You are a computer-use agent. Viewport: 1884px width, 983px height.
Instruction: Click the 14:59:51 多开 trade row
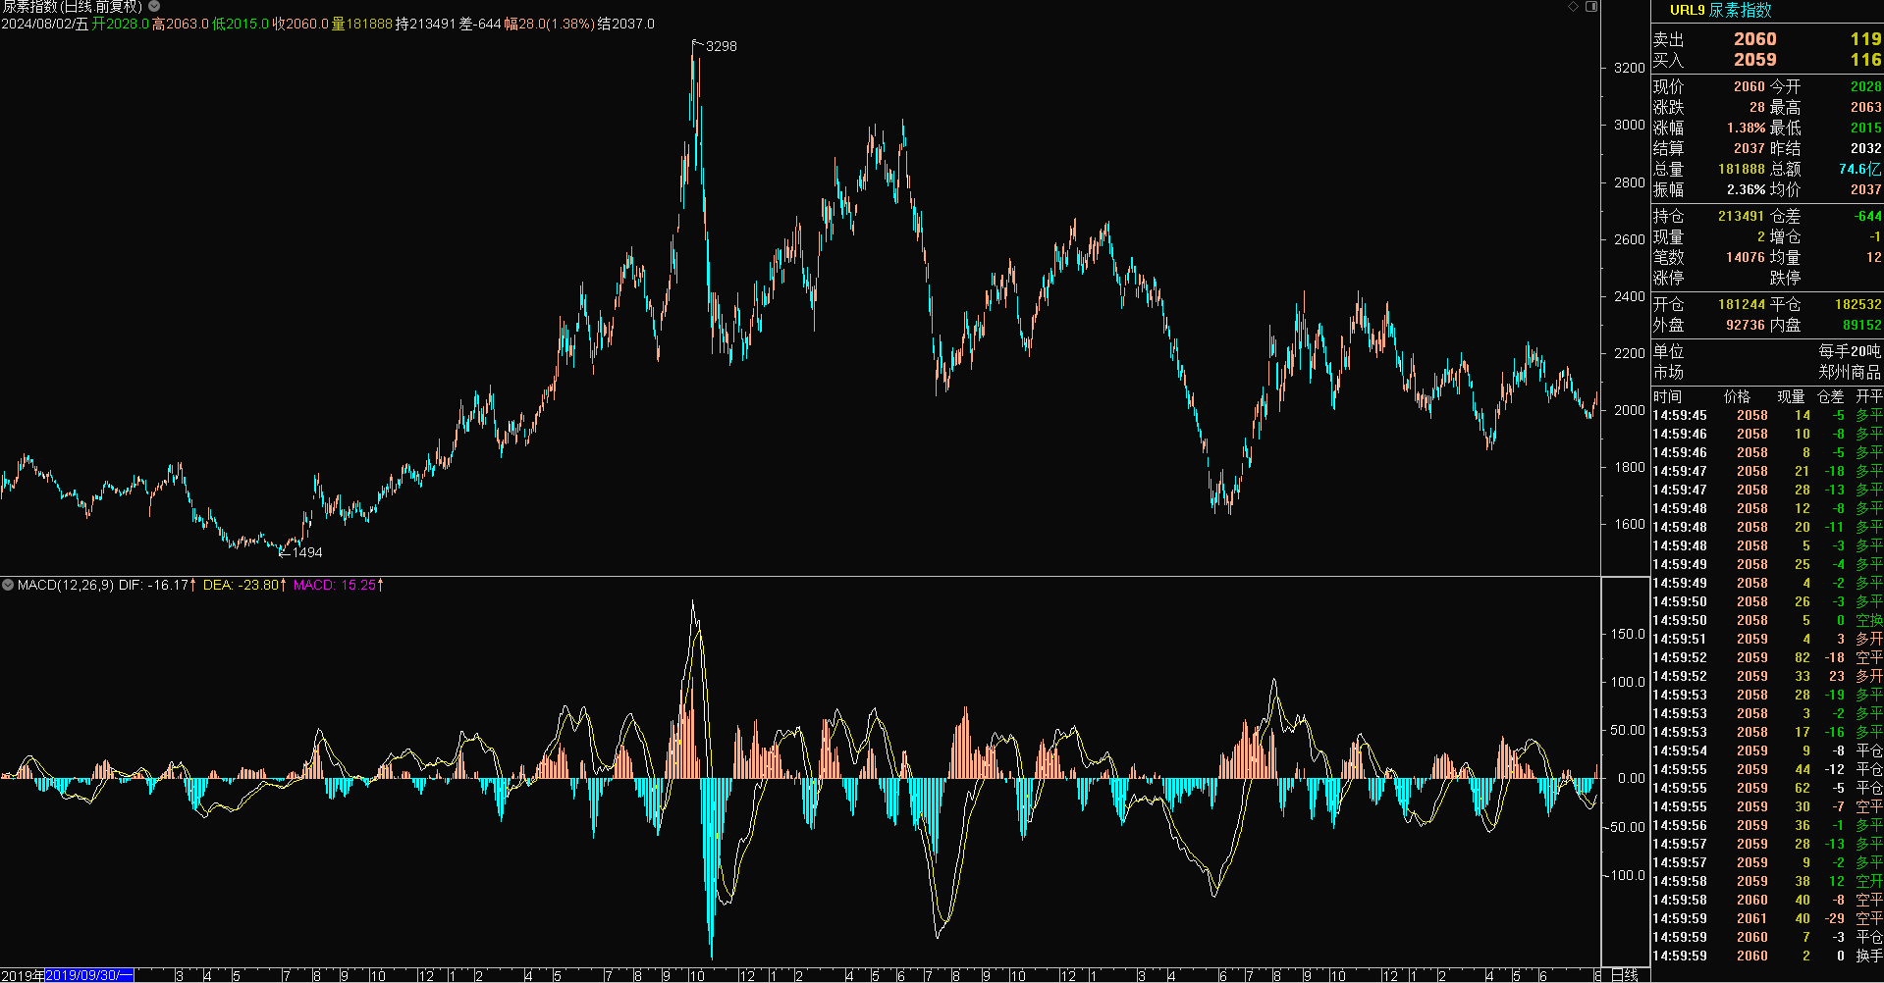coord(1767,639)
